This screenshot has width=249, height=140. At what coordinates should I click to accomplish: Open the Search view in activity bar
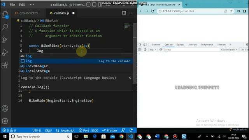[5, 27]
